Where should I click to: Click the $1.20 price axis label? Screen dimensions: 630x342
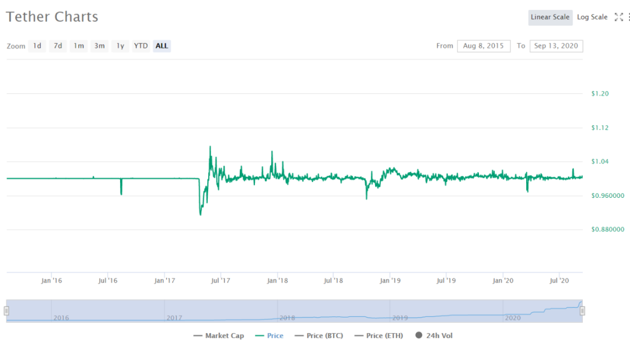tap(600, 93)
